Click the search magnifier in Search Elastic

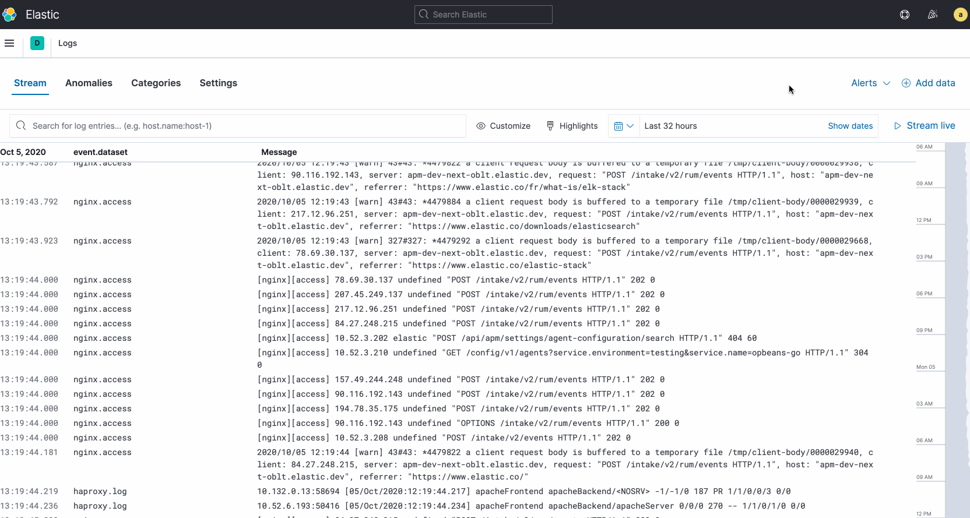[424, 15]
